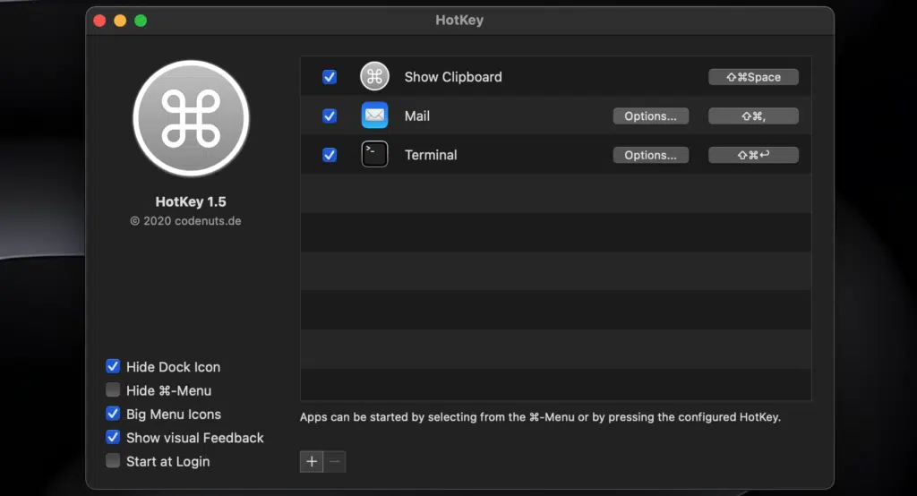Minimize the window with yellow button
The width and height of the screenshot is (917, 496).
click(x=120, y=21)
